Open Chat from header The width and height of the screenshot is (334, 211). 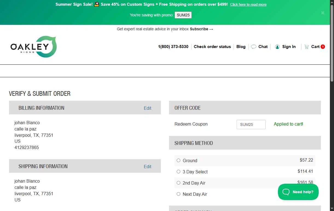tap(263, 47)
